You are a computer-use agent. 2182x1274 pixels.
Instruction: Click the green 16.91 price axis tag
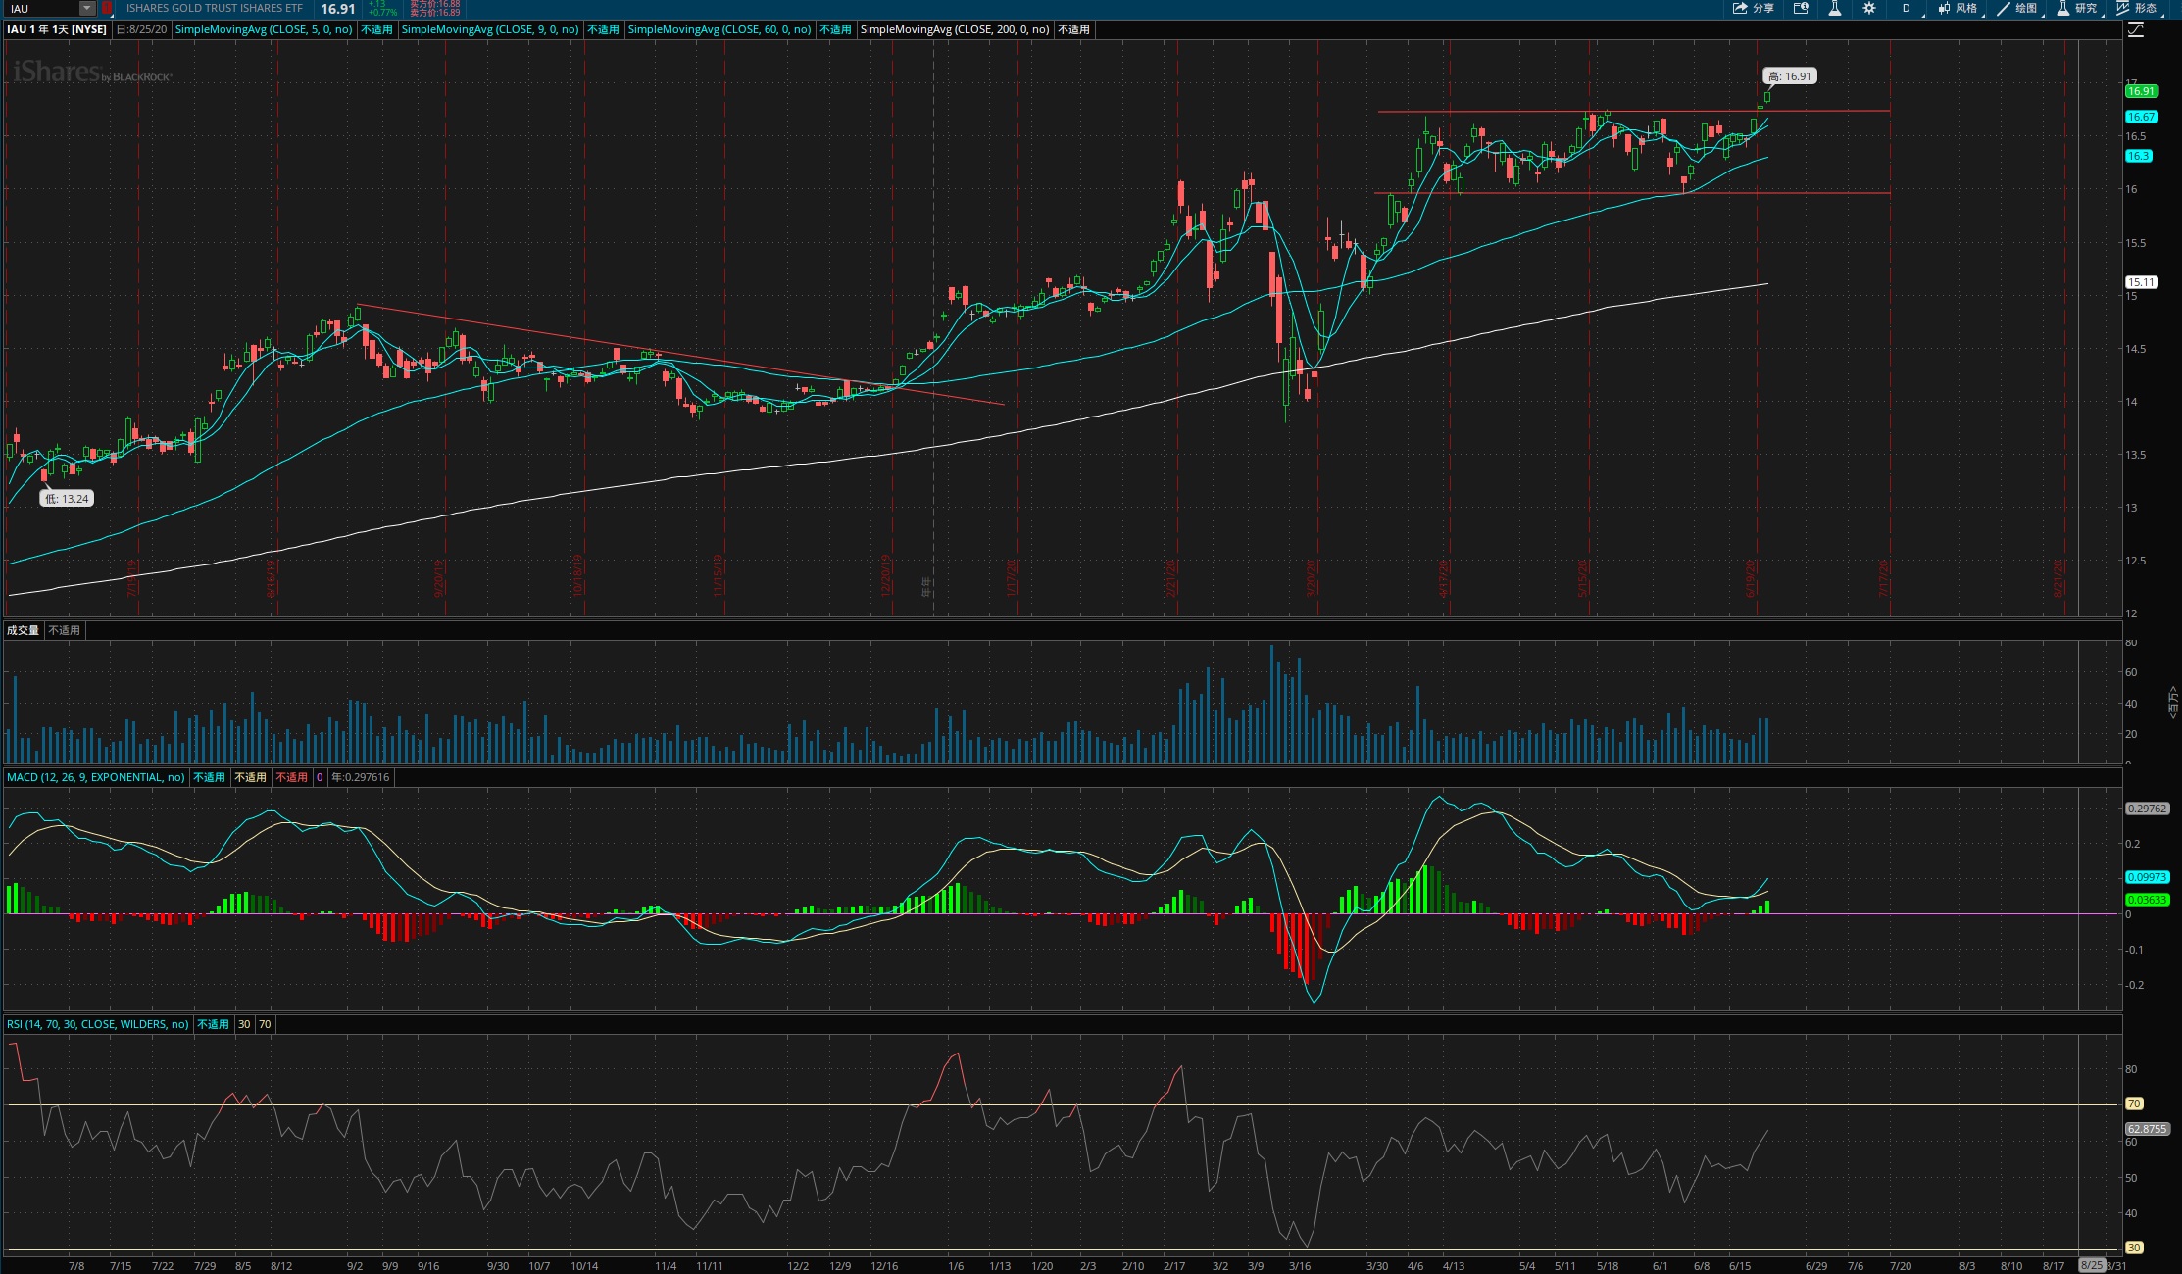pos(2141,91)
